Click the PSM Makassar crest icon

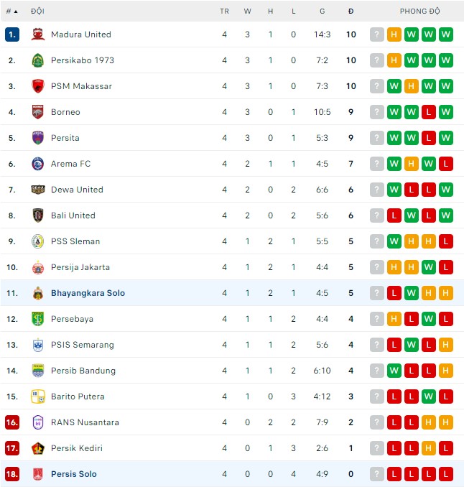[x=38, y=86]
